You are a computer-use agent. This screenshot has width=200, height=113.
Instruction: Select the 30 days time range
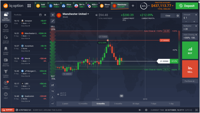pyautogui.click(x=136, y=104)
